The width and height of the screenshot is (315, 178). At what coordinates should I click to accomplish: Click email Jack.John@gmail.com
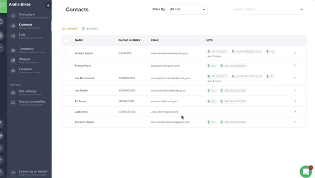pos(165,112)
